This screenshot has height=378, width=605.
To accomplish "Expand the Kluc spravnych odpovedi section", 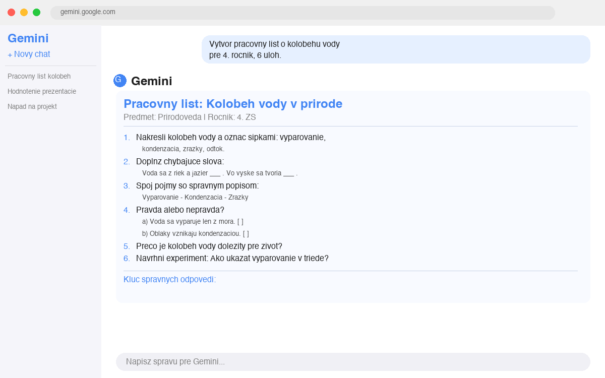I will click(170, 279).
